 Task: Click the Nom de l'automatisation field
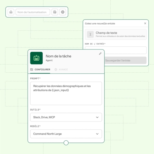[33, 12]
